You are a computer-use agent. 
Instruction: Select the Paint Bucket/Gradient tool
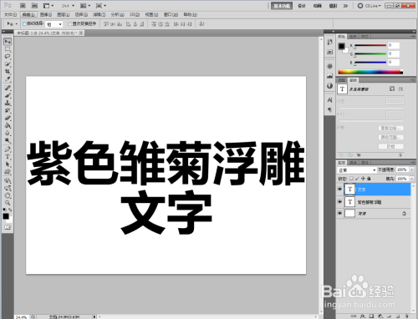pos(8,125)
